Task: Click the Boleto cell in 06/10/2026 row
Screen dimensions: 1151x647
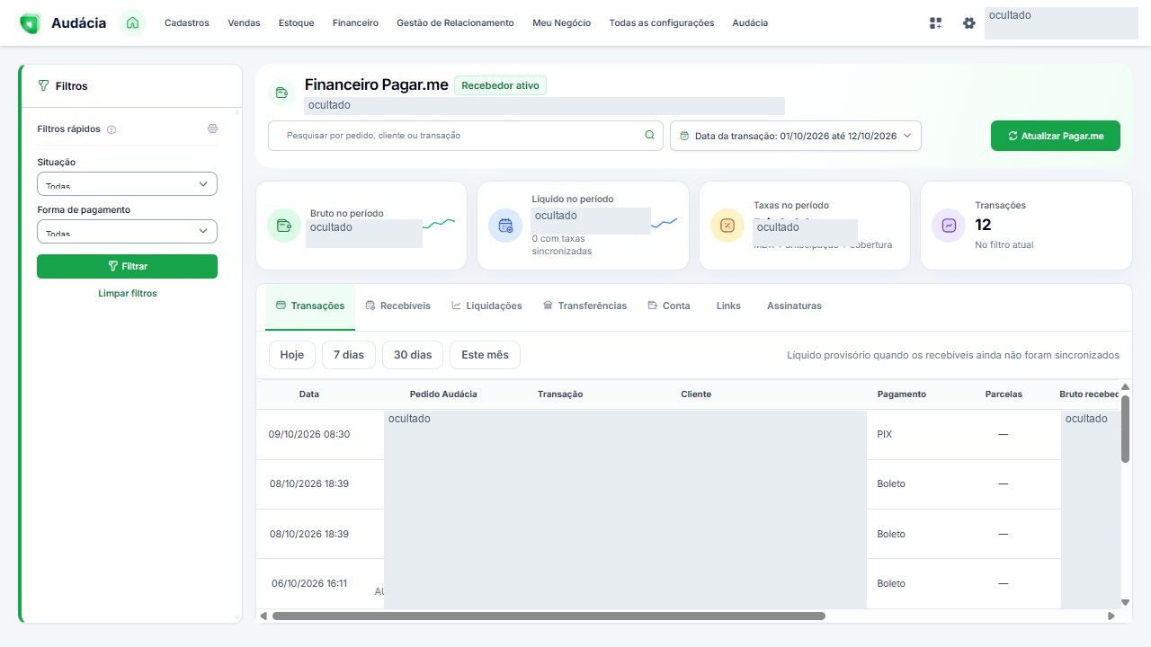Action: pyautogui.click(x=891, y=584)
